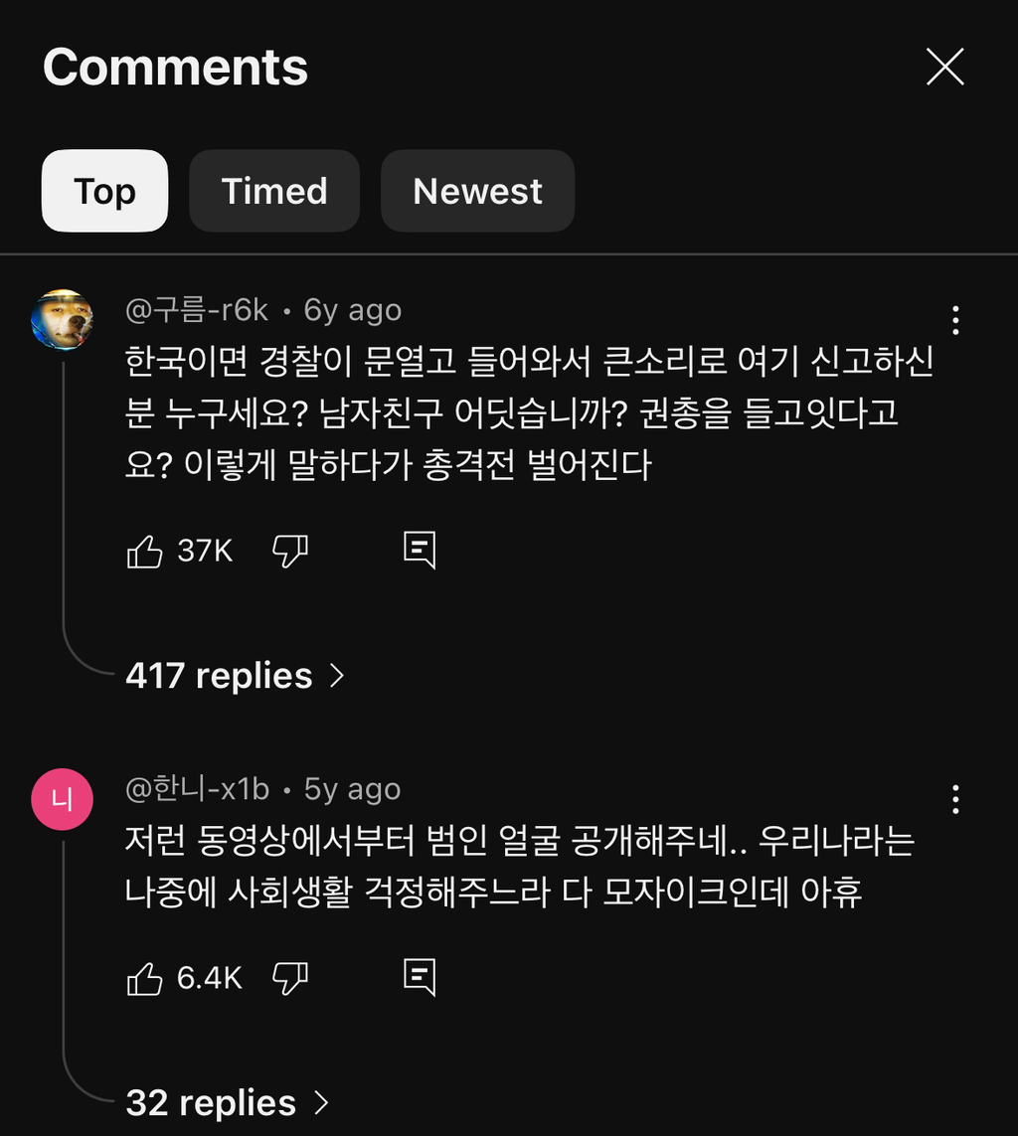Image resolution: width=1018 pixels, height=1136 pixels.
Task: Dislike the comment by @한니-x1b
Action: coord(290,979)
